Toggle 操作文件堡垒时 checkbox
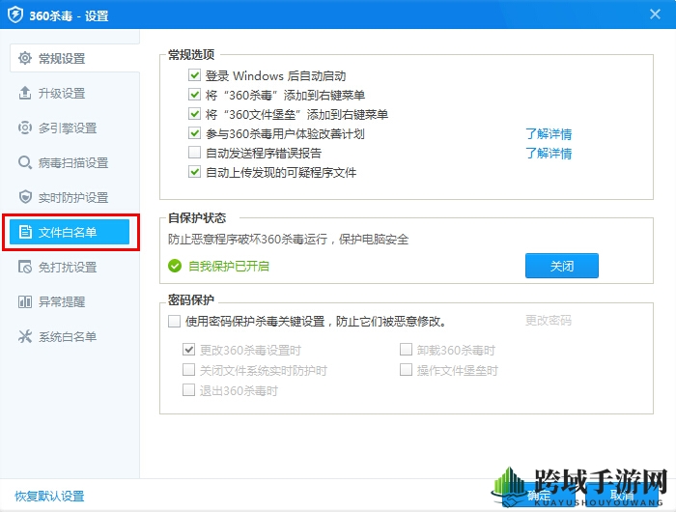The width and height of the screenshot is (676, 512). (x=406, y=370)
